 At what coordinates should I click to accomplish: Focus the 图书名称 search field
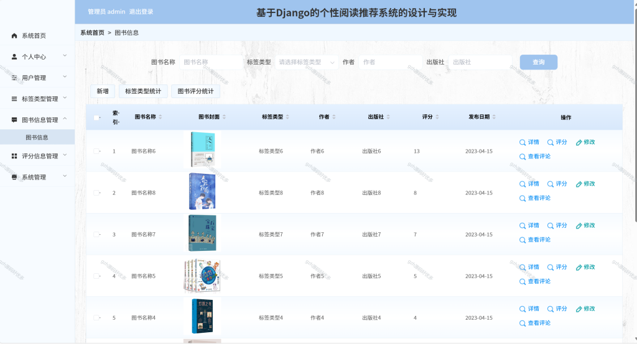(212, 62)
